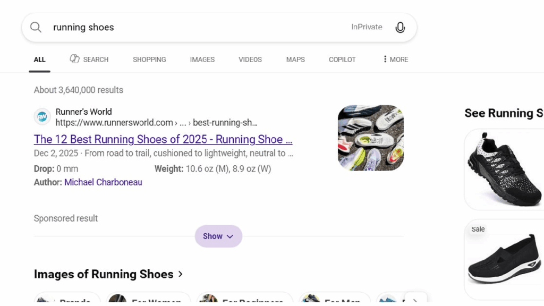Click the magnifying glass search icon

tap(35, 27)
